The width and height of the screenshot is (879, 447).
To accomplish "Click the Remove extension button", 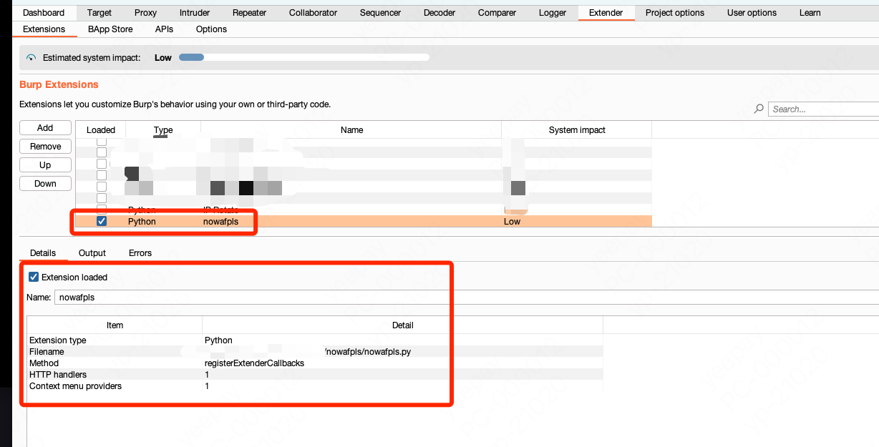I will coord(45,147).
